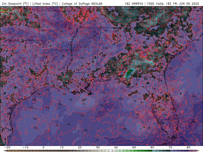Click the '40' colorbar tick label

[116, 147]
